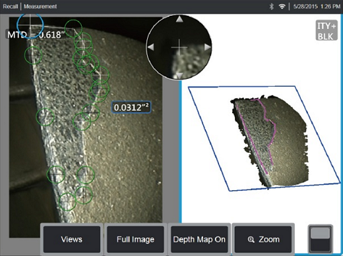Image resolution: width=343 pixels, height=256 pixels.
Task: Click the ITY+ BLK indicator badge
Action: point(327,30)
